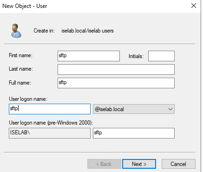Click the 'Full name:' label

click(20, 83)
